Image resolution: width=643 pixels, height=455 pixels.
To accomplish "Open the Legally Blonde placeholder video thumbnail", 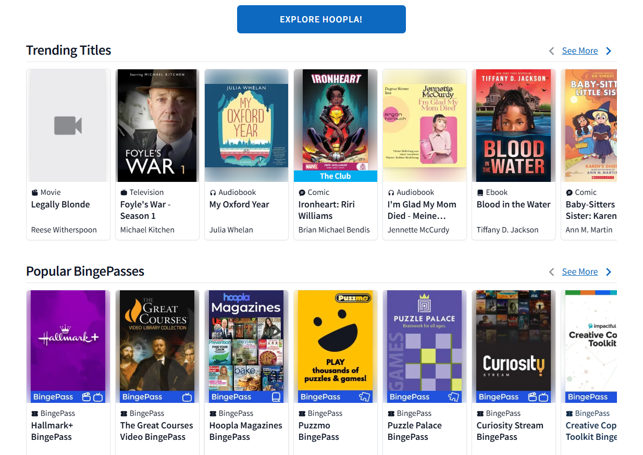I will 68,126.
